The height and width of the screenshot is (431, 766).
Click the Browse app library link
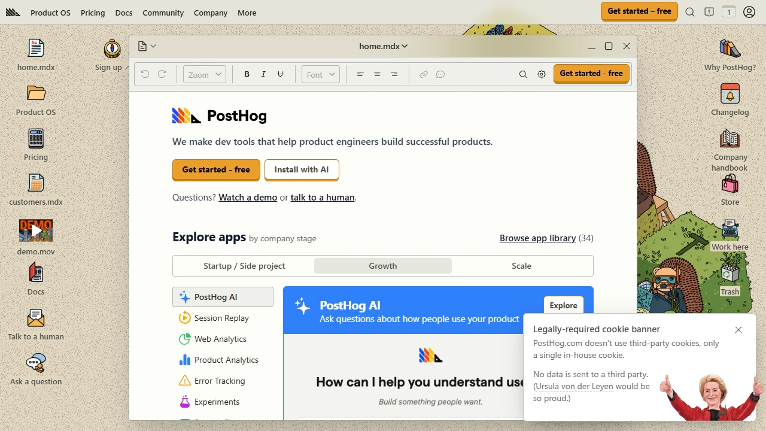[537, 238]
